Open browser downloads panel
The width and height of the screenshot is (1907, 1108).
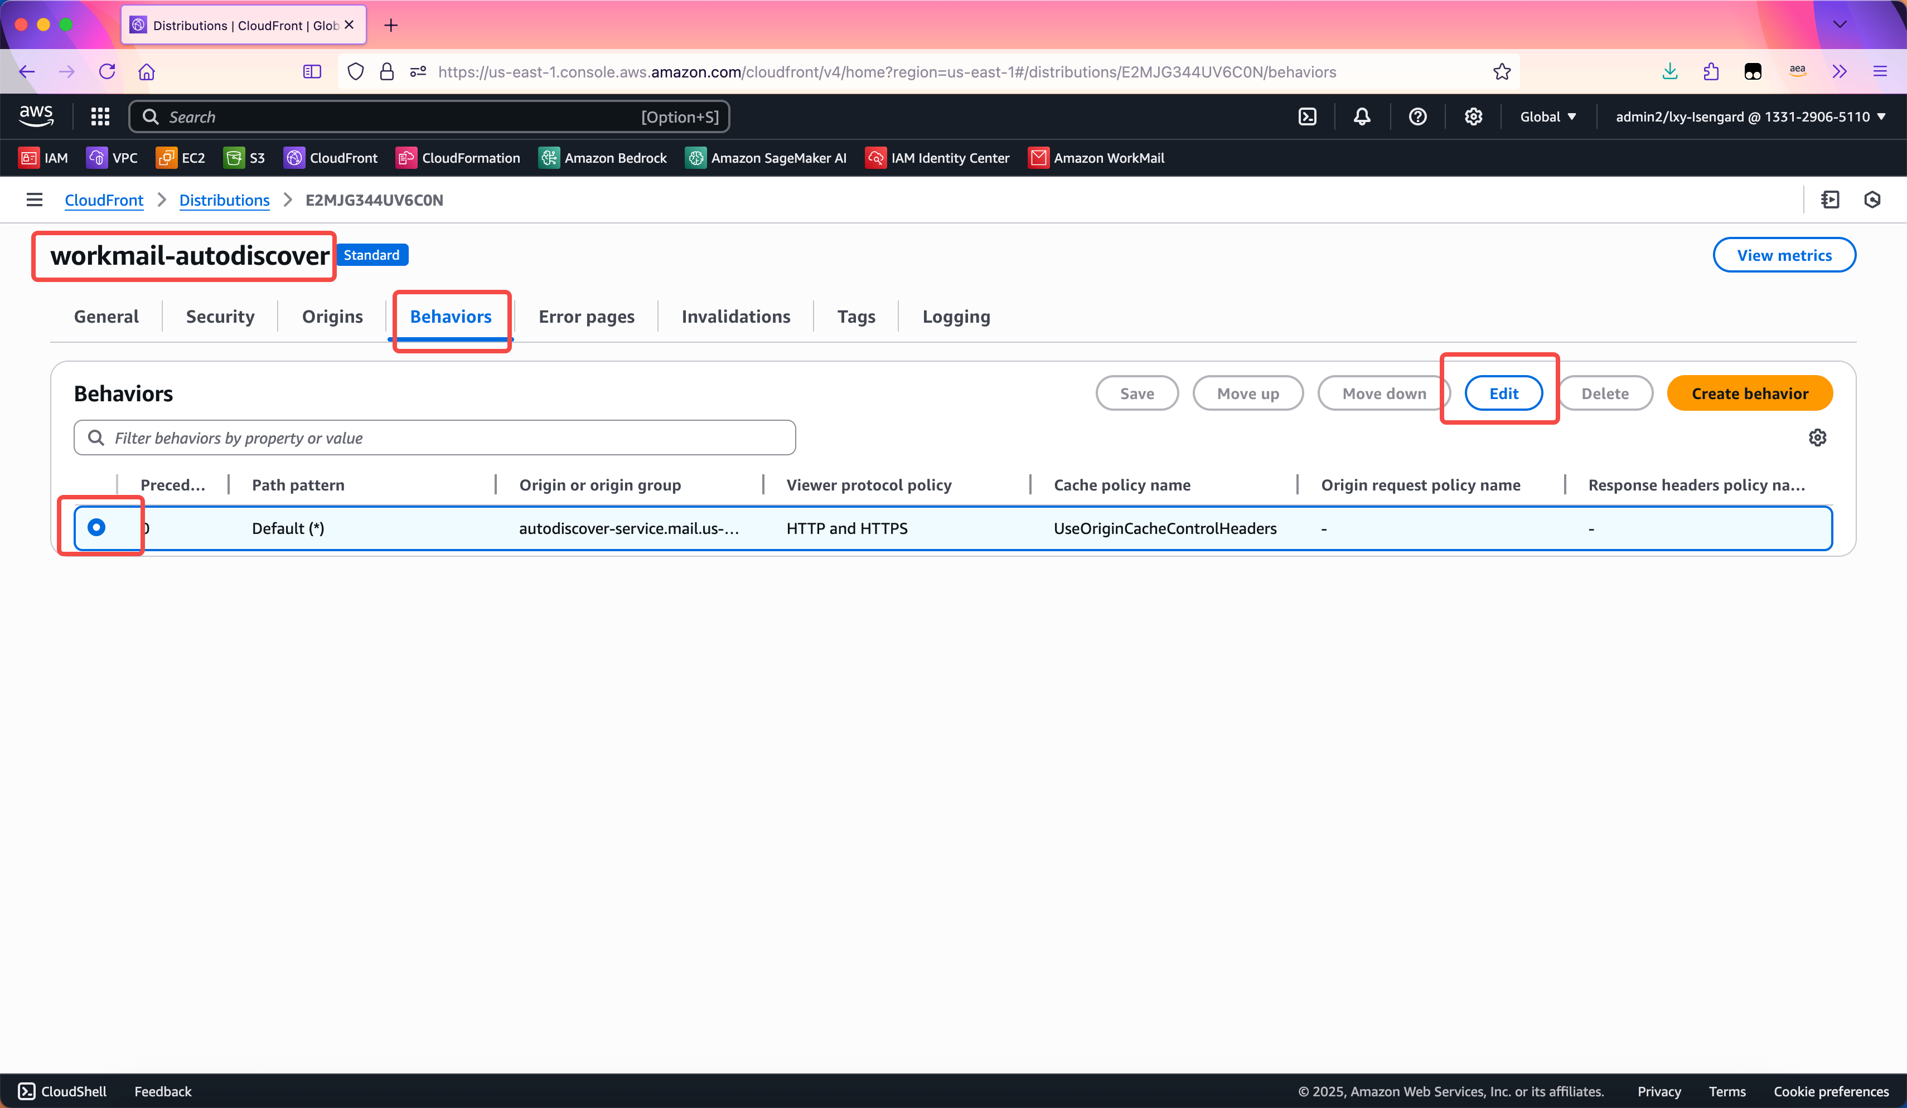click(1669, 71)
